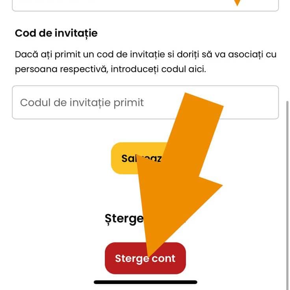This screenshot has width=290, height=290.
Task: Click the bold "Șterge" section heading
Action: tap(124, 218)
